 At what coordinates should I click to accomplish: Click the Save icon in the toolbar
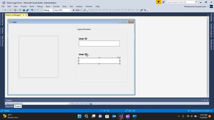[24, 10]
